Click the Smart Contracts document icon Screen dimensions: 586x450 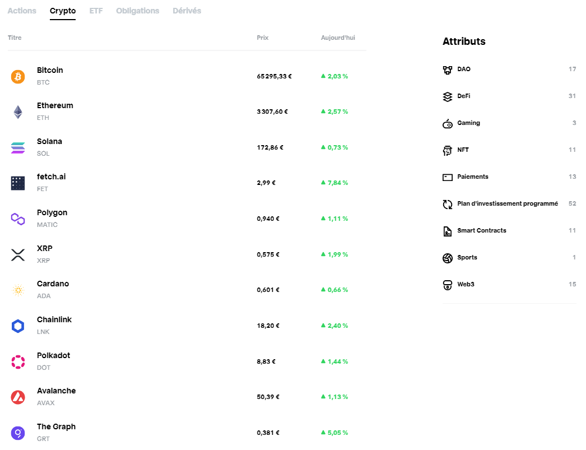click(448, 231)
